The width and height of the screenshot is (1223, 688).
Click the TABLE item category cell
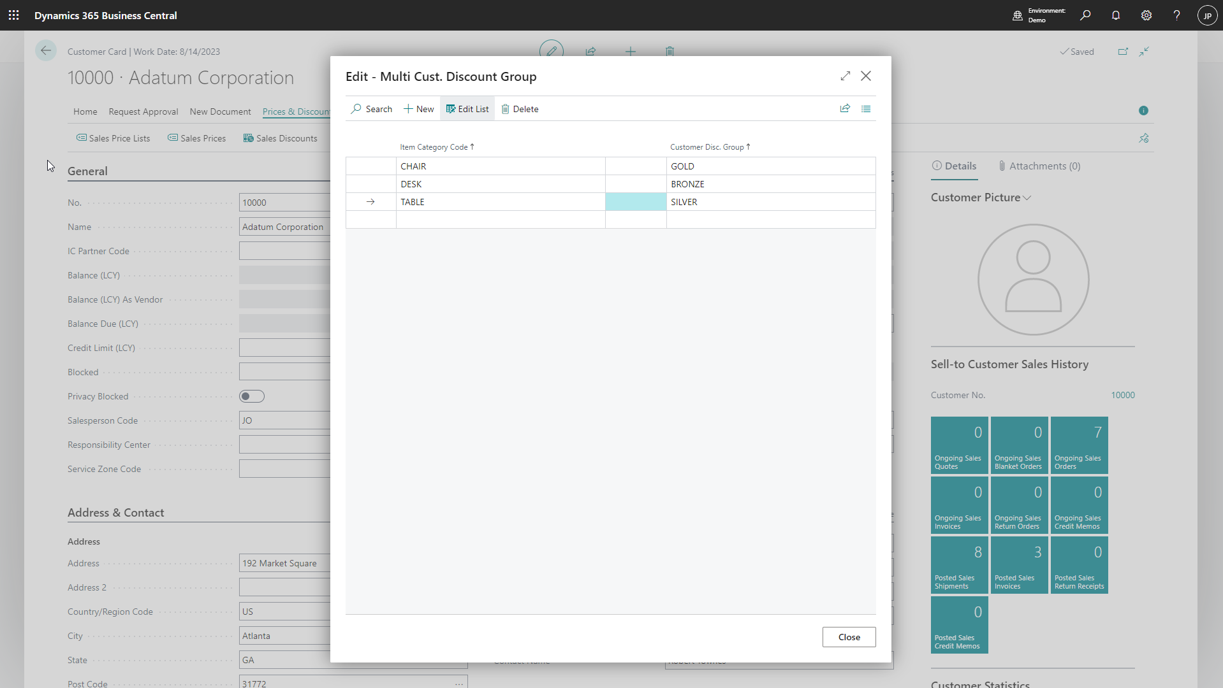point(501,202)
